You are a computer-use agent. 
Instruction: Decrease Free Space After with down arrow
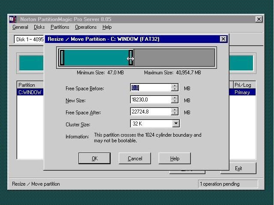tap(175, 113)
